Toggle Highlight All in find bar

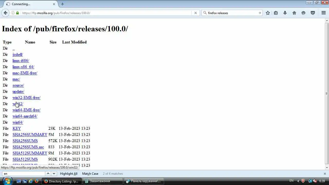[69, 174]
